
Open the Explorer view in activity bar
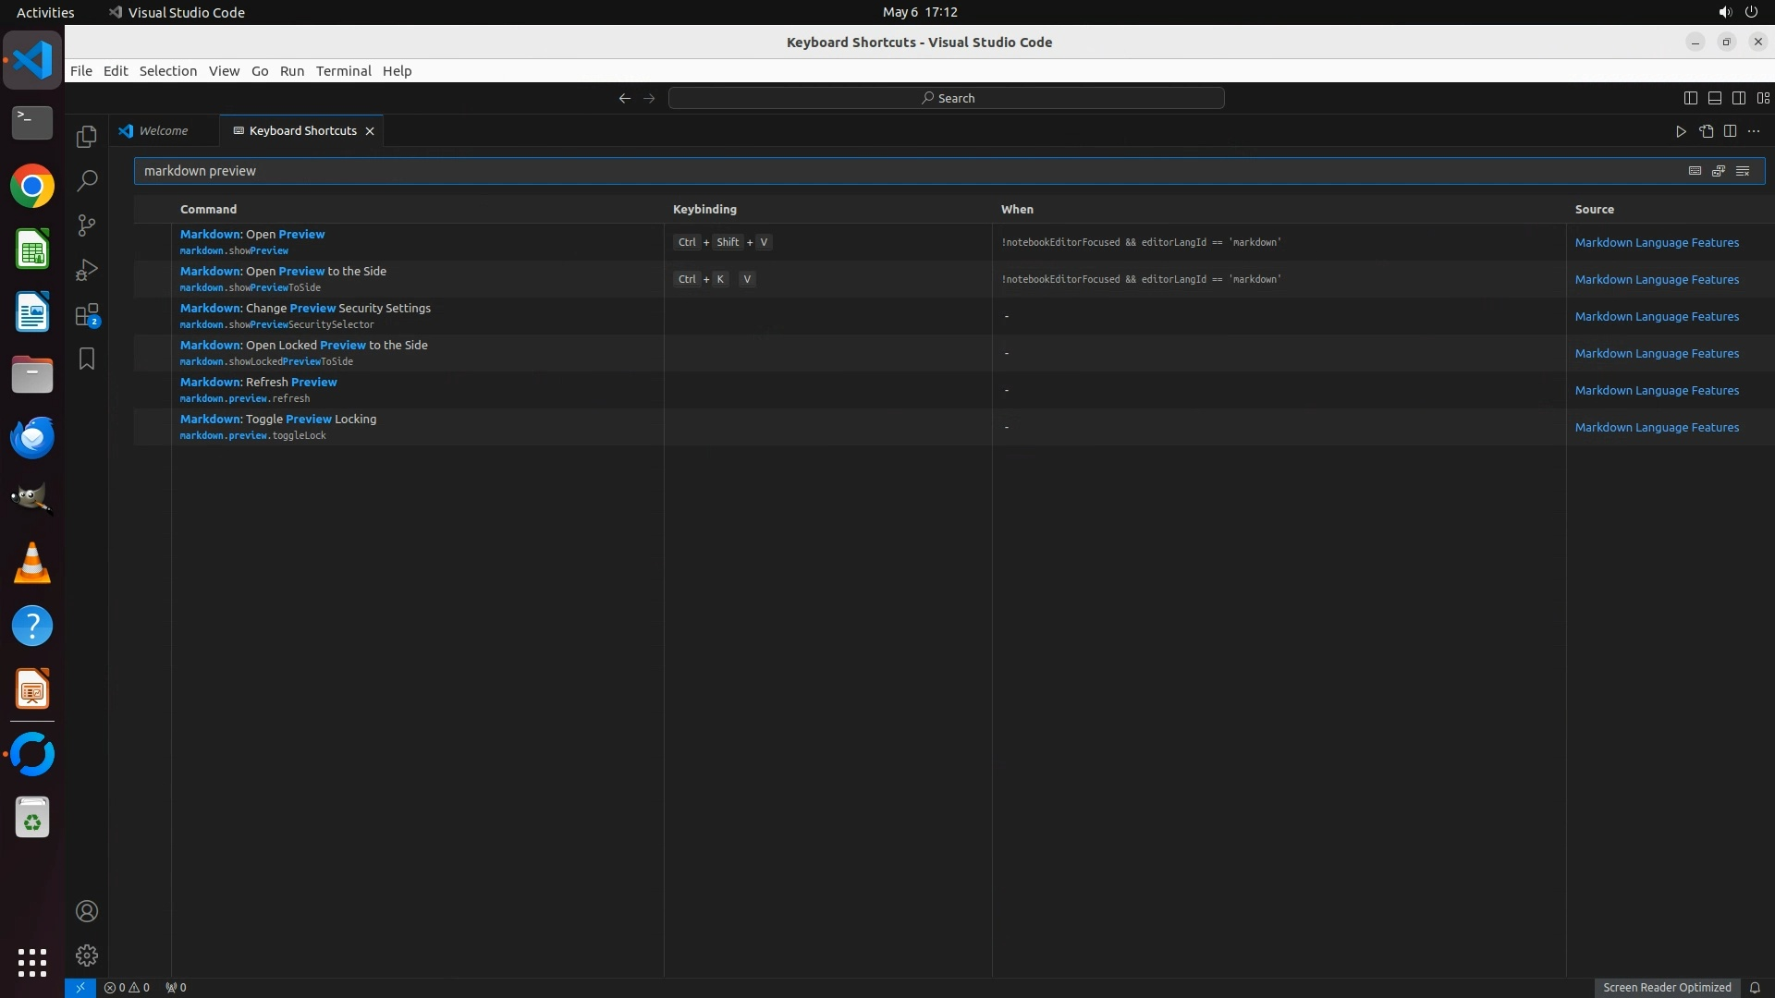pos(87,137)
